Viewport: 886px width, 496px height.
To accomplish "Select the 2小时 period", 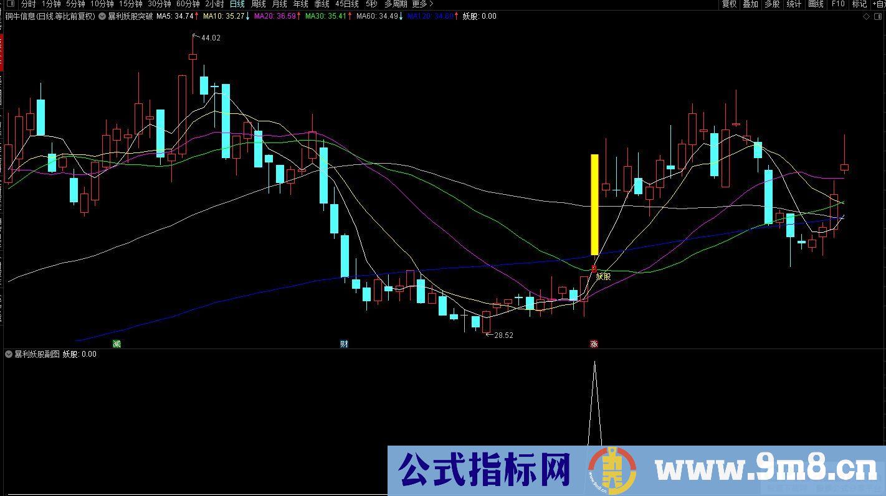I will point(214,4).
